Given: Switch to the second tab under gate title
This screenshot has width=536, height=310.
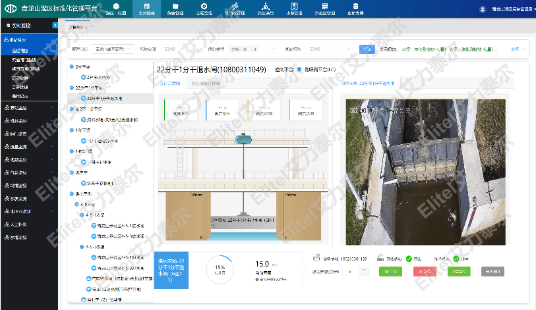Looking at the screenshot, I should tap(206, 84).
